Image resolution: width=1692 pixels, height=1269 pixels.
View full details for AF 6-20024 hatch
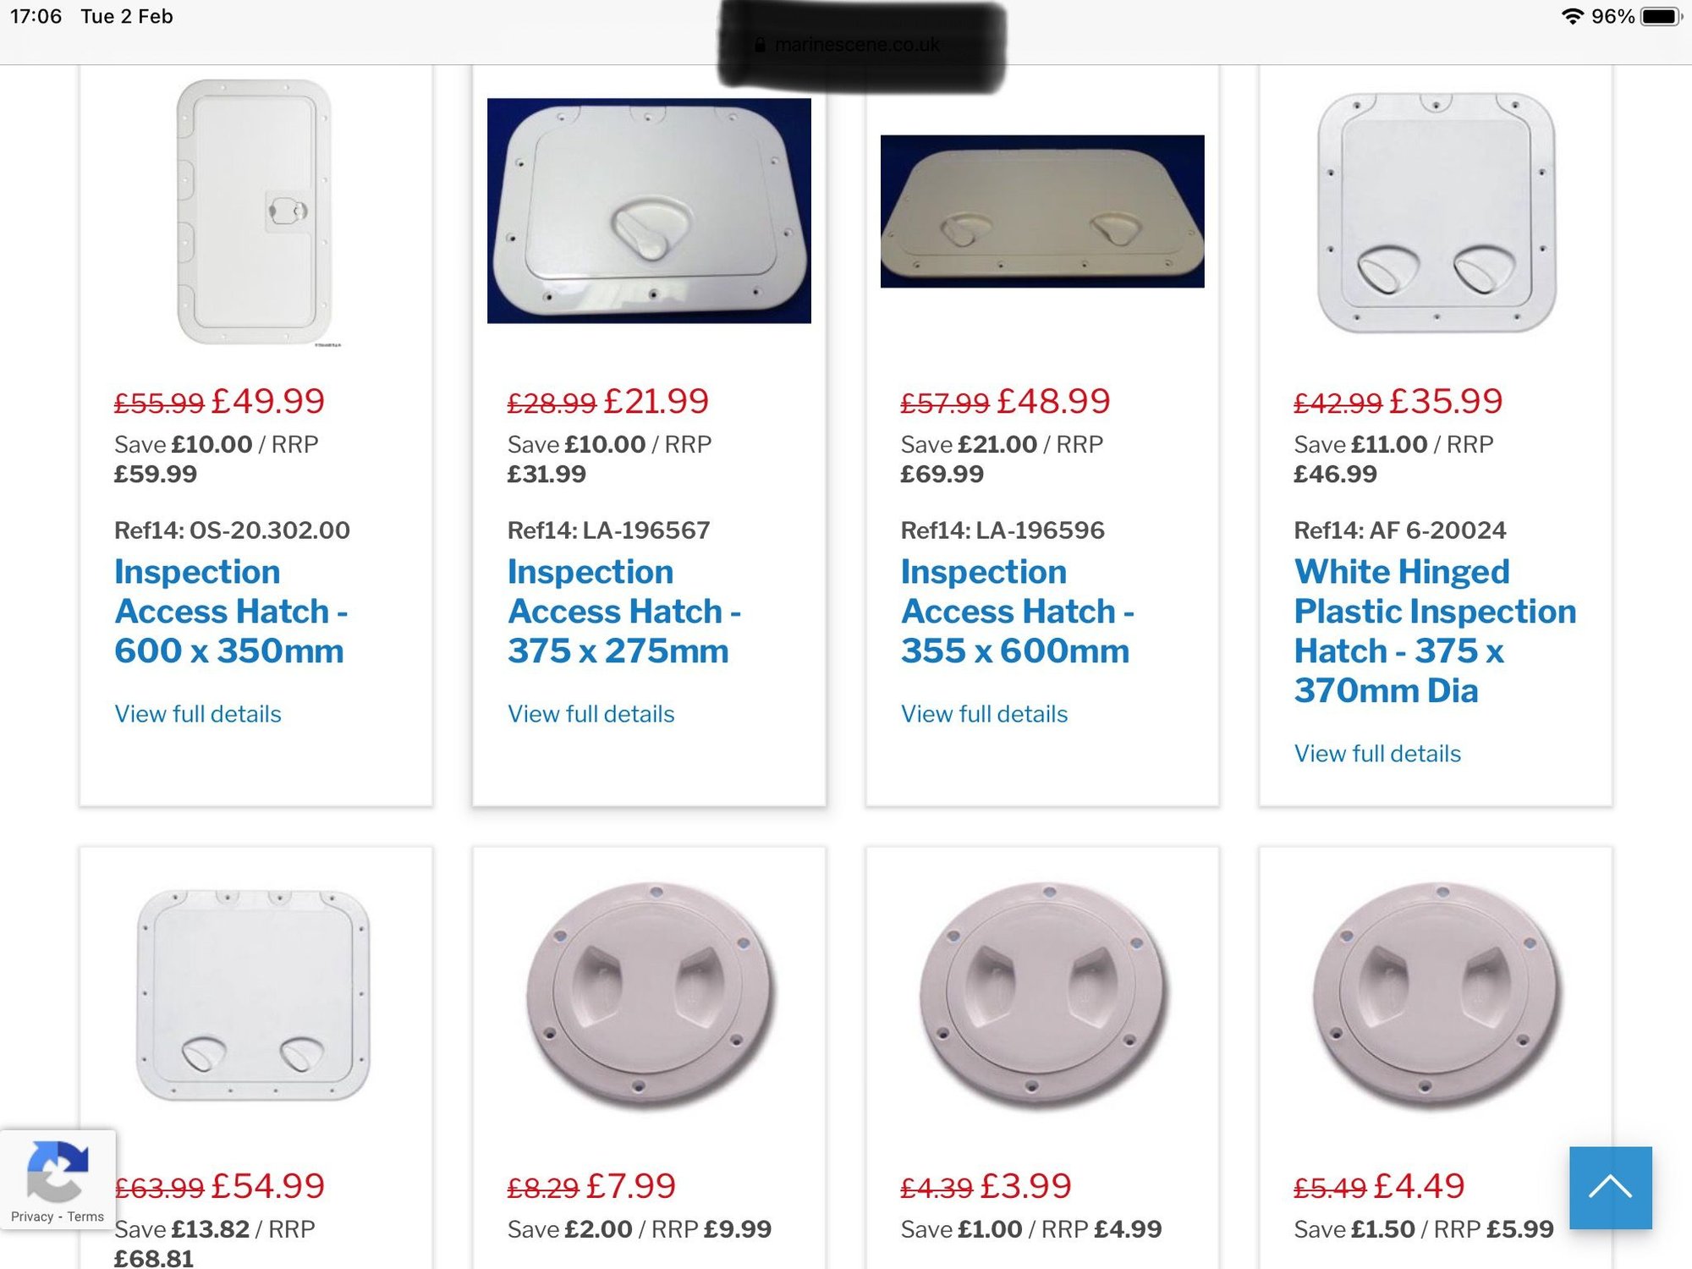point(1378,754)
